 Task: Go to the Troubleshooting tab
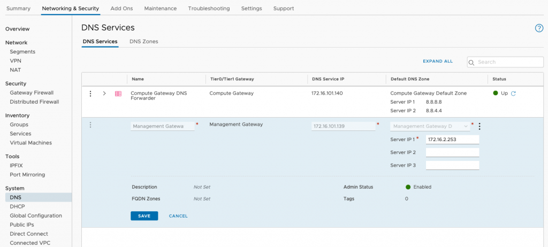coord(209,9)
